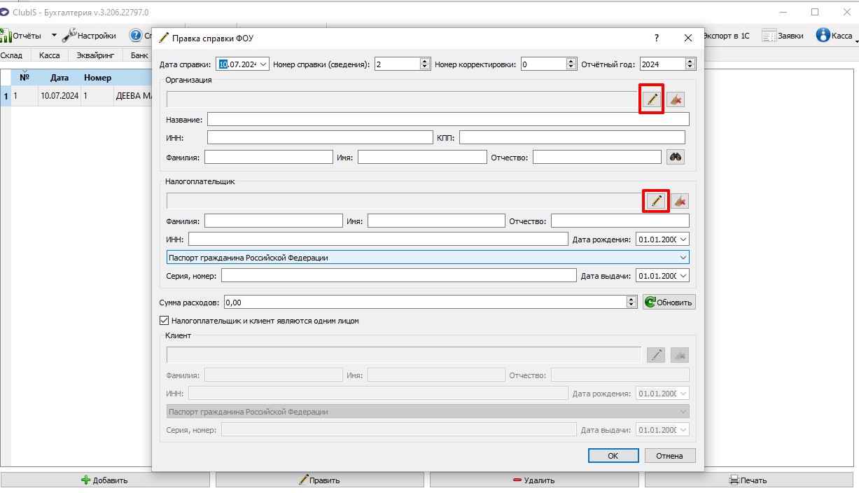Click the blue question mark help icon in toolbar
859x493 pixels.
(136, 36)
